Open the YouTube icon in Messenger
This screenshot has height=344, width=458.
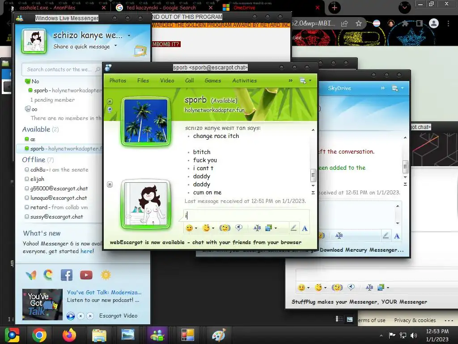tap(86, 275)
